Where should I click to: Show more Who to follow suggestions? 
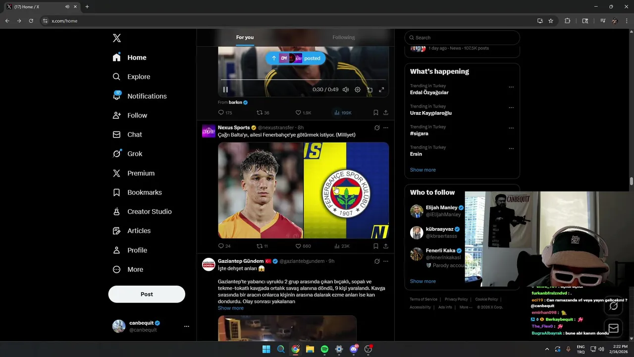[423, 281]
